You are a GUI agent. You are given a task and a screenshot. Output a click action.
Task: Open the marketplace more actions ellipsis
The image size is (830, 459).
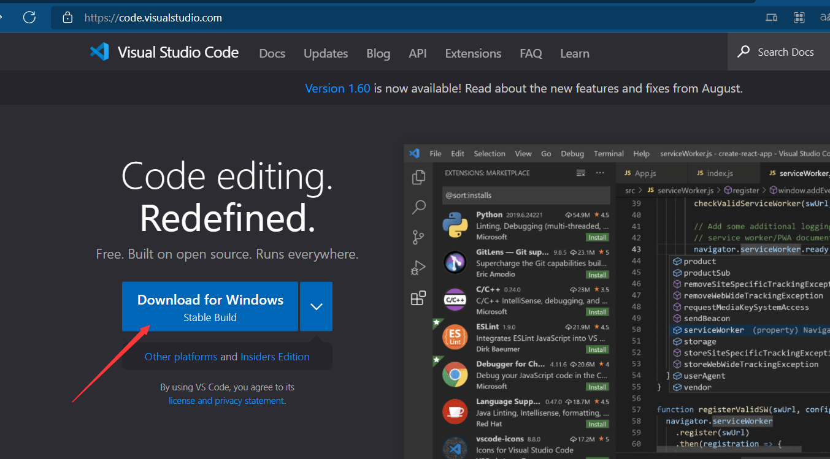tap(601, 173)
